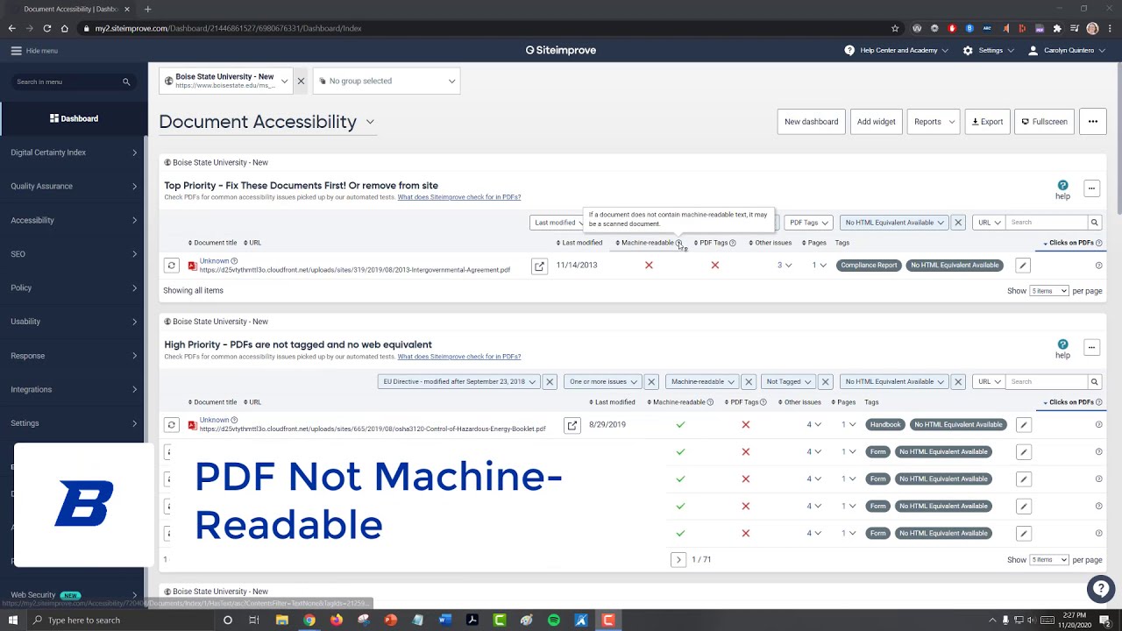Expand Integrations in sidebar
Image resolution: width=1122 pixels, height=631 pixels.
coord(74,390)
